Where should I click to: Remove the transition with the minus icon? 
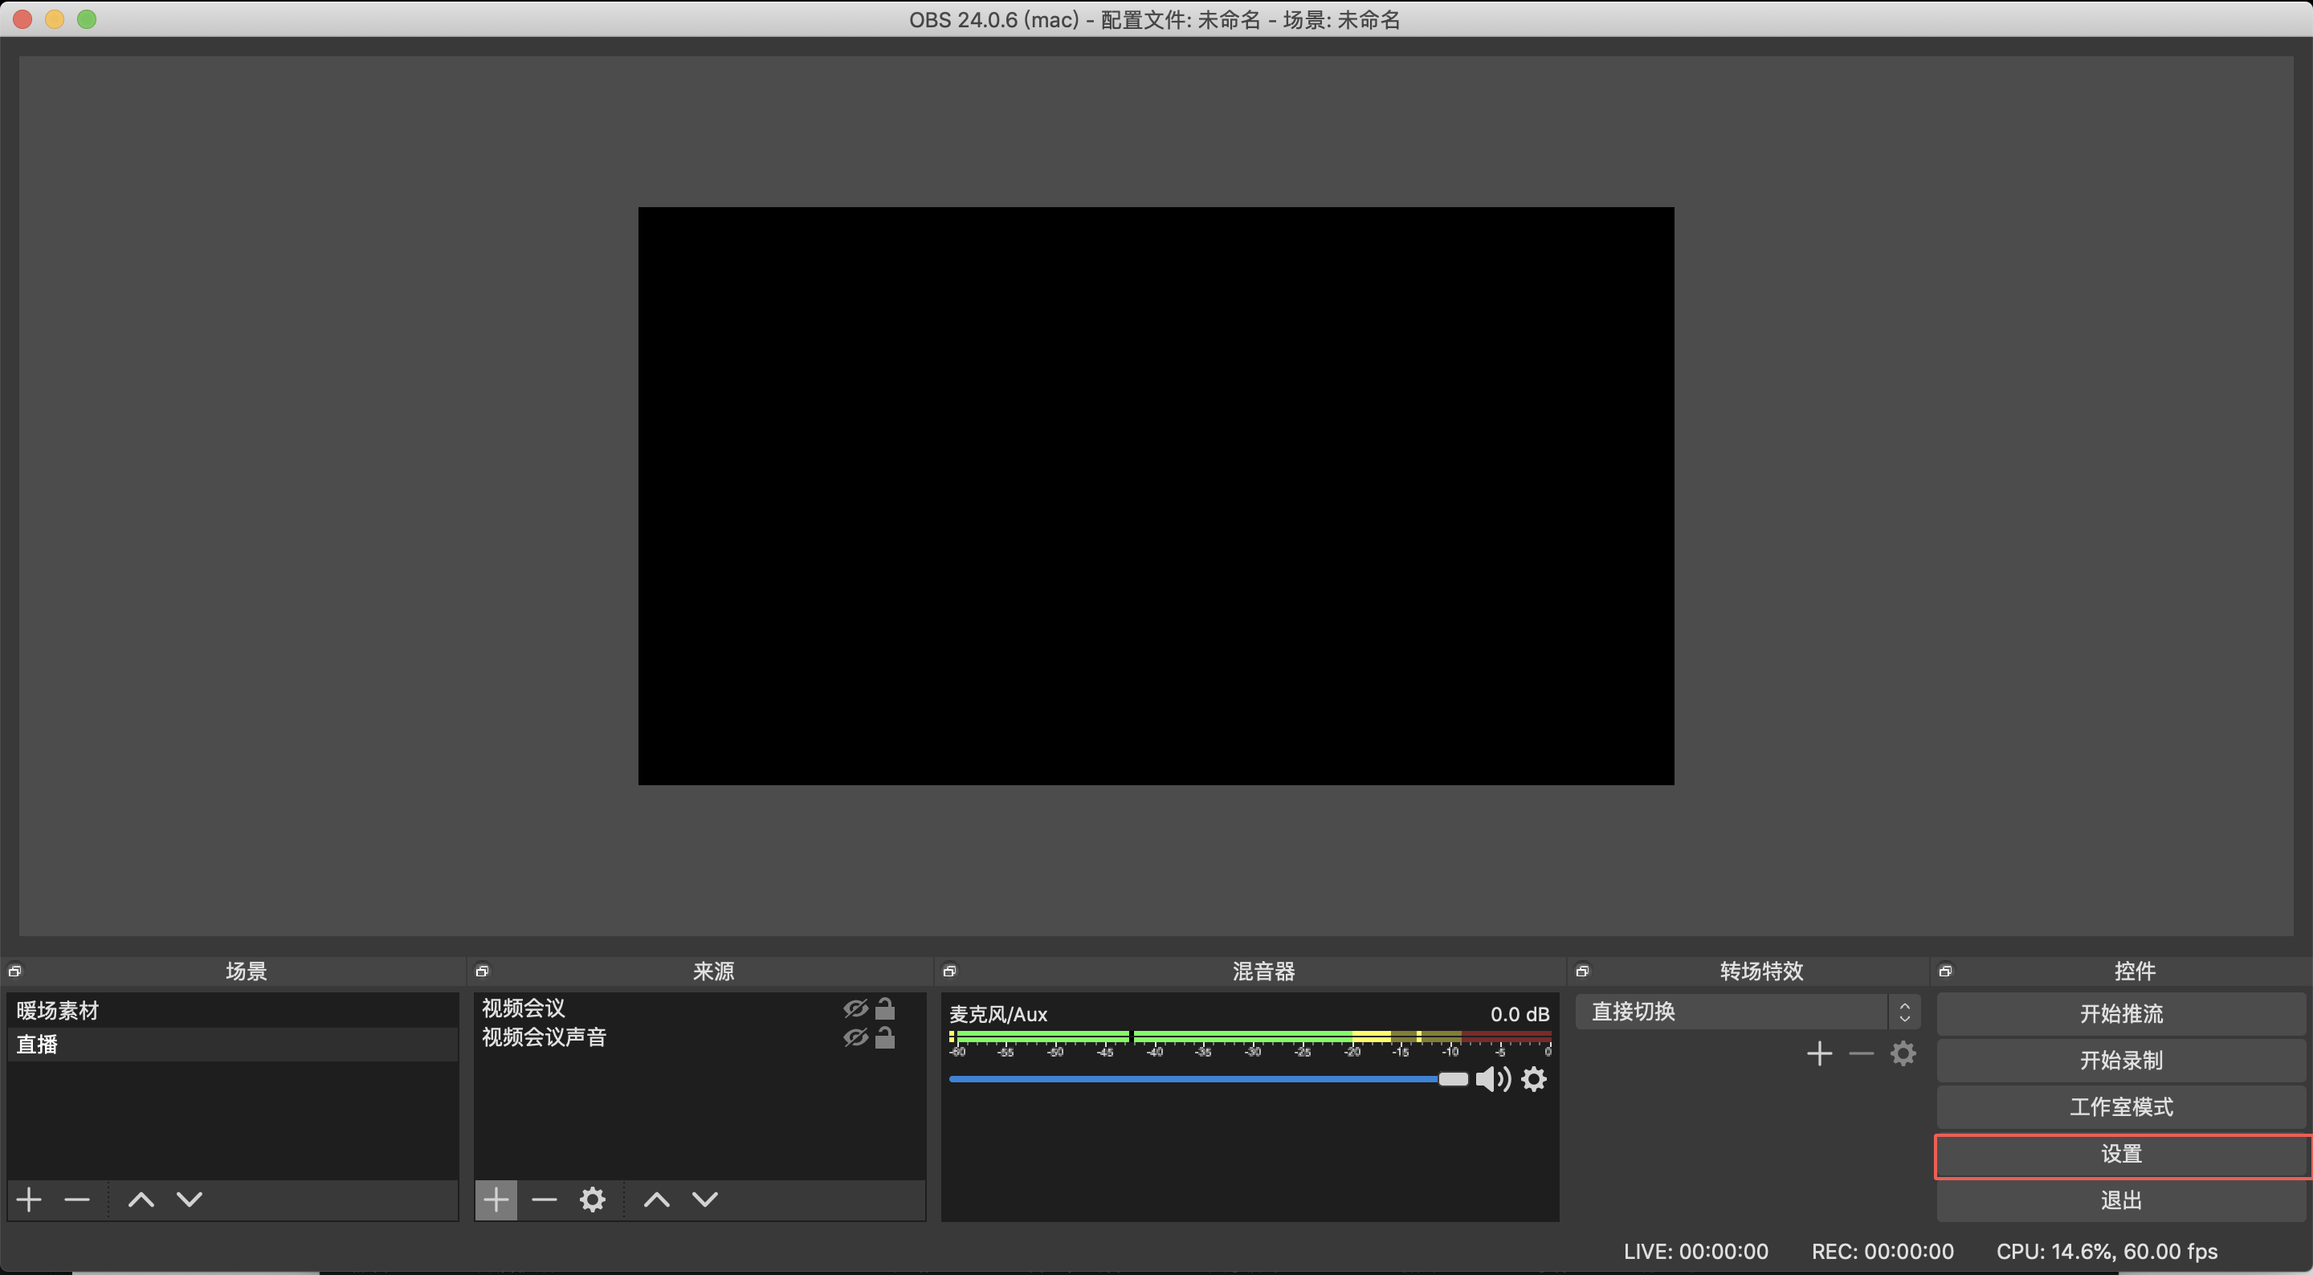[x=1862, y=1053]
